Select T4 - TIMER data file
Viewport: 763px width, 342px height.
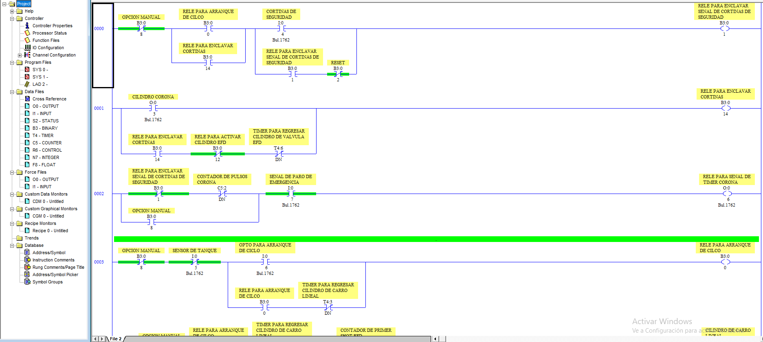click(x=43, y=135)
